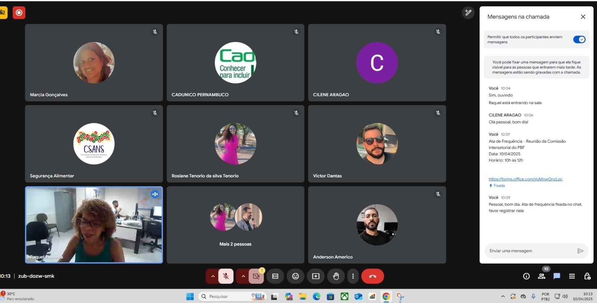Disable allowing all participants to send messages
This screenshot has height=303, width=597.
[579, 40]
